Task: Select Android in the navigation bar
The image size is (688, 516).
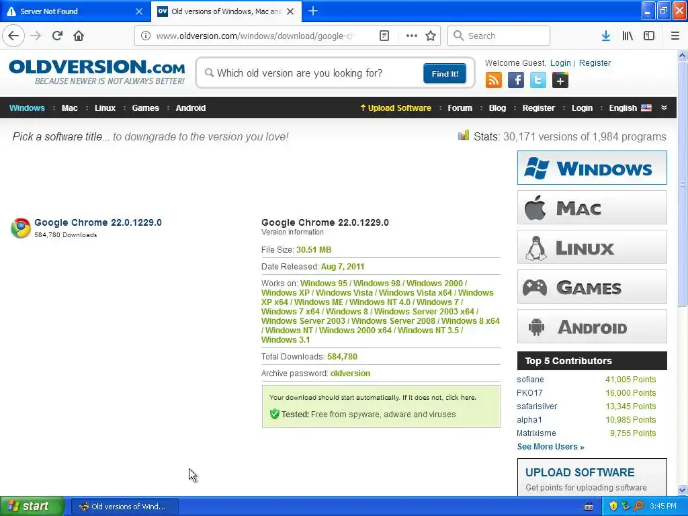Action: click(x=190, y=108)
